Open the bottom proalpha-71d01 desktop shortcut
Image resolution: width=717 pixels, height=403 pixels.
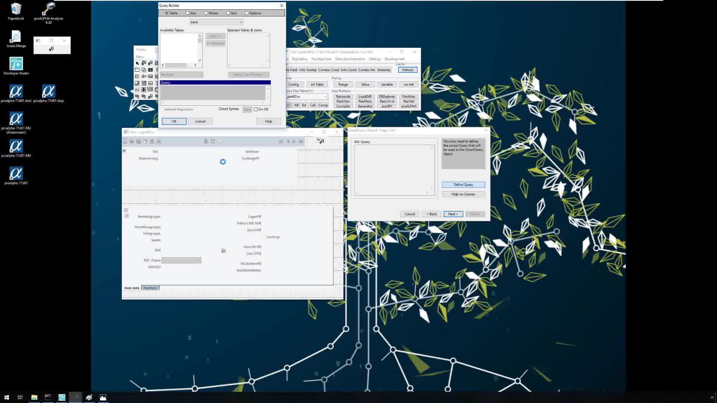pos(16,175)
